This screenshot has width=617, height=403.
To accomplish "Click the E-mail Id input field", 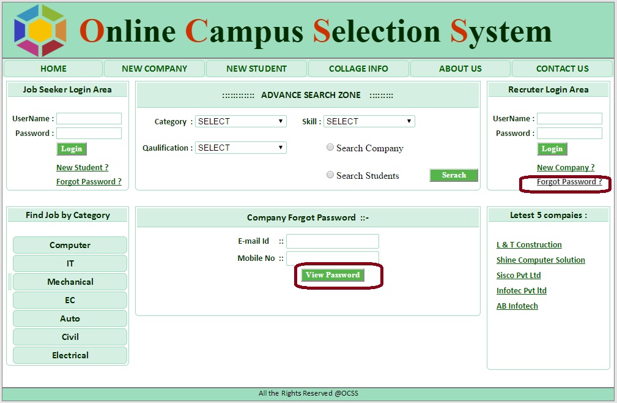I will (332, 241).
